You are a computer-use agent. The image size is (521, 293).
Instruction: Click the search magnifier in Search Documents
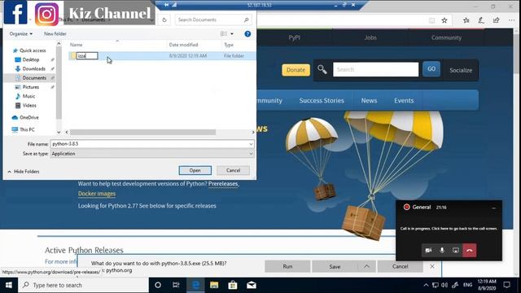point(246,20)
